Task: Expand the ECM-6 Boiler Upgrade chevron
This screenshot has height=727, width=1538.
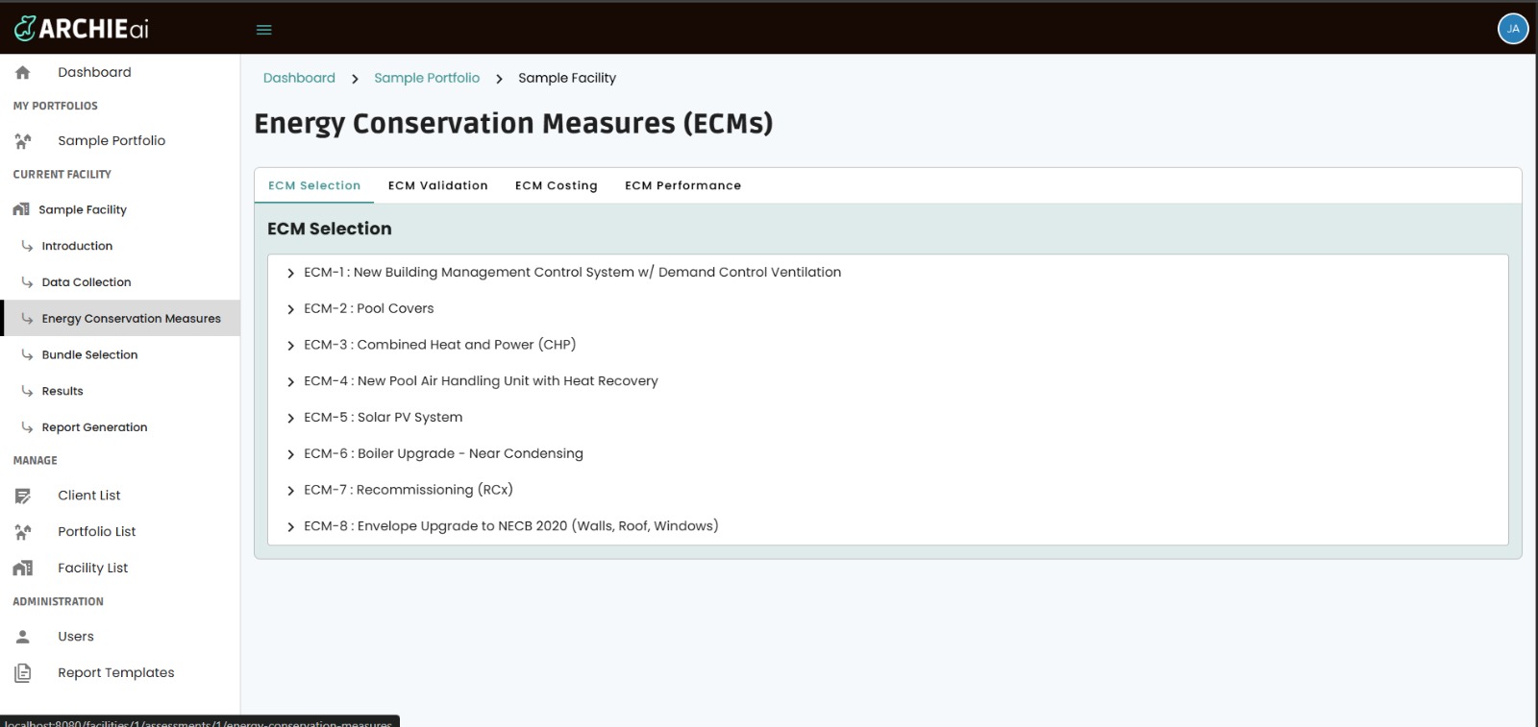Action: click(290, 454)
